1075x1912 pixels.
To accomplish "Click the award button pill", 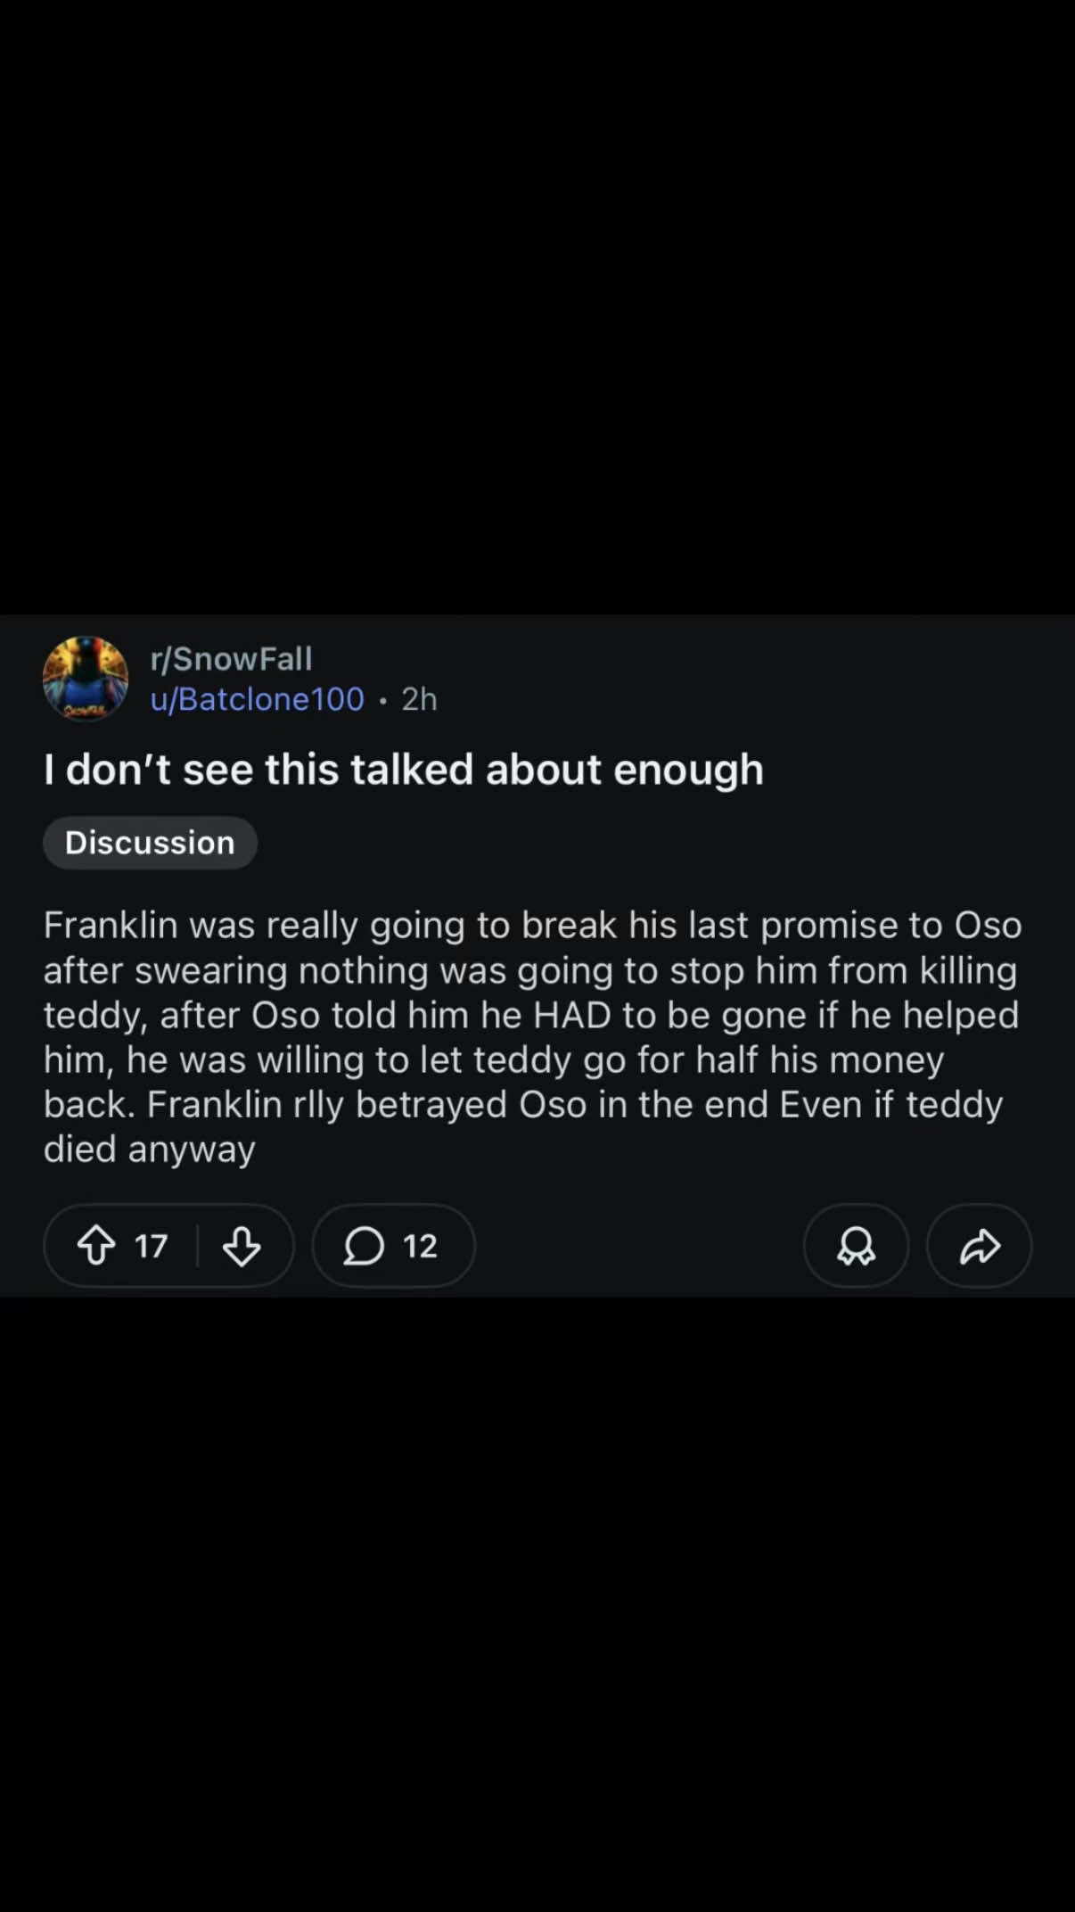I will click(856, 1246).
